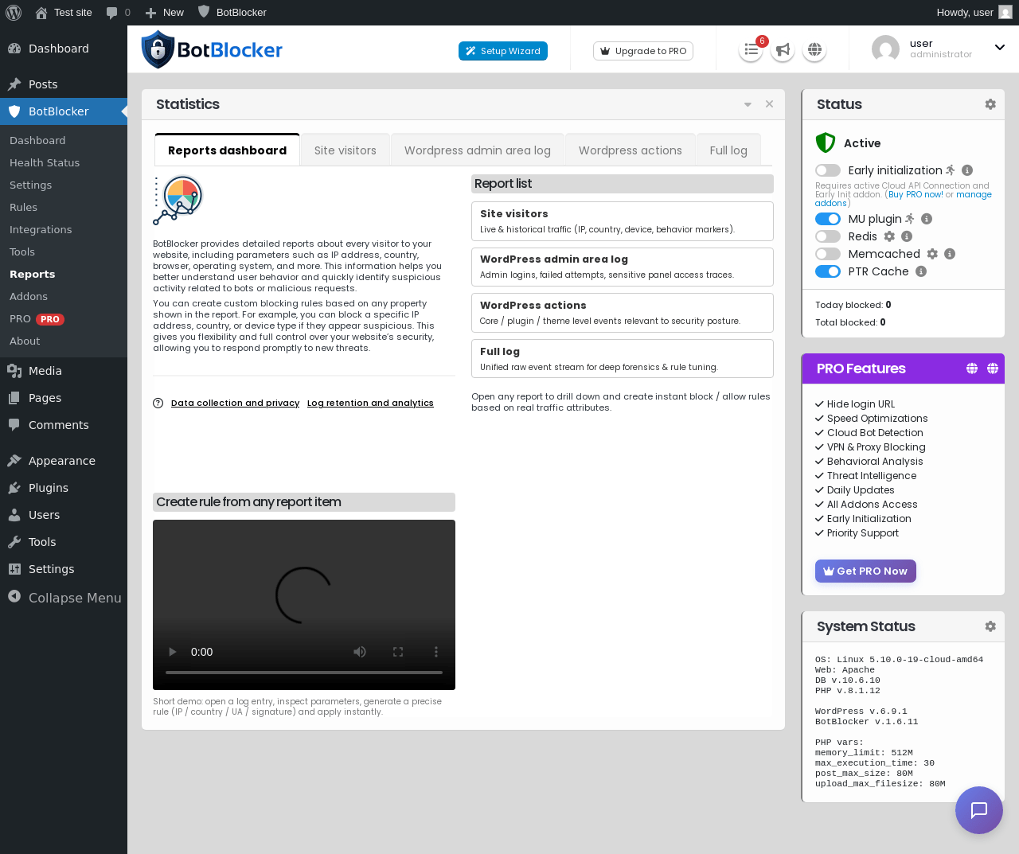Image resolution: width=1019 pixels, height=854 pixels.
Task: Open Plugins in WordPress sidebar
Action: [49, 488]
